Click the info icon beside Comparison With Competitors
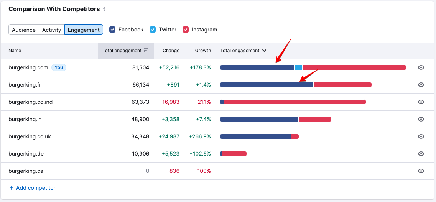This screenshot has width=436, height=202. [105, 9]
